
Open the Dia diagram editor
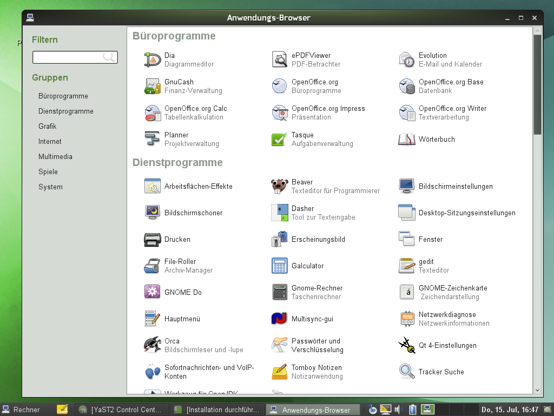coord(172,59)
